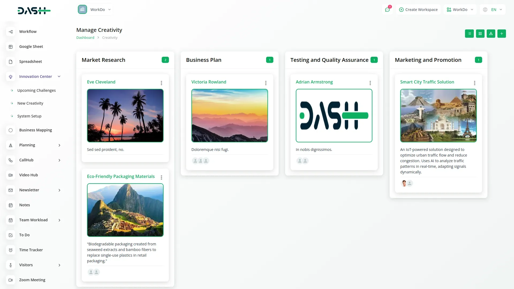Collapse the Innovation Center menu
Viewport: 514px width, 289px height.
pyautogui.click(x=59, y=77)
